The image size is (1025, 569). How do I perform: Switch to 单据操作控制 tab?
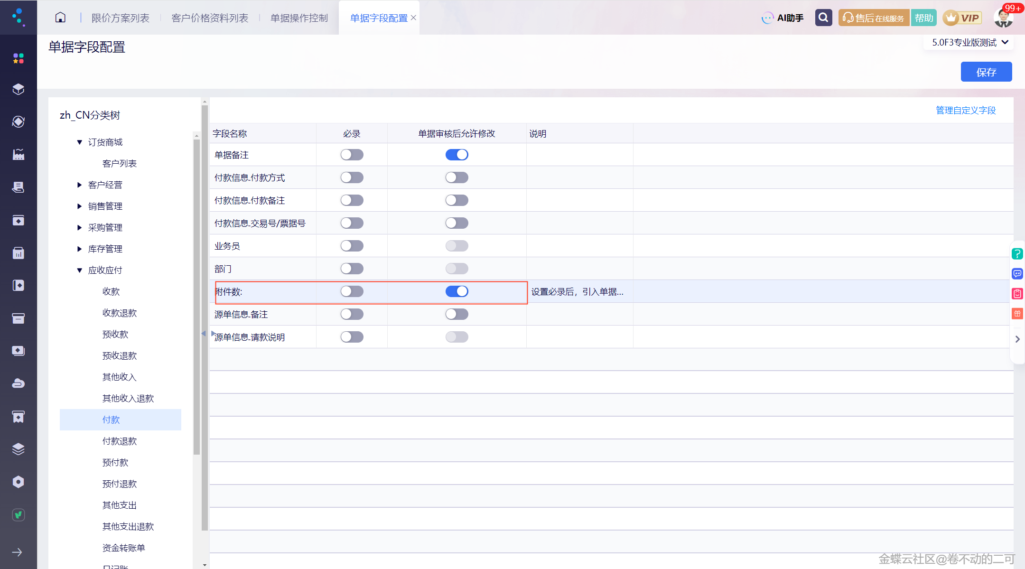tap(299, 18)
